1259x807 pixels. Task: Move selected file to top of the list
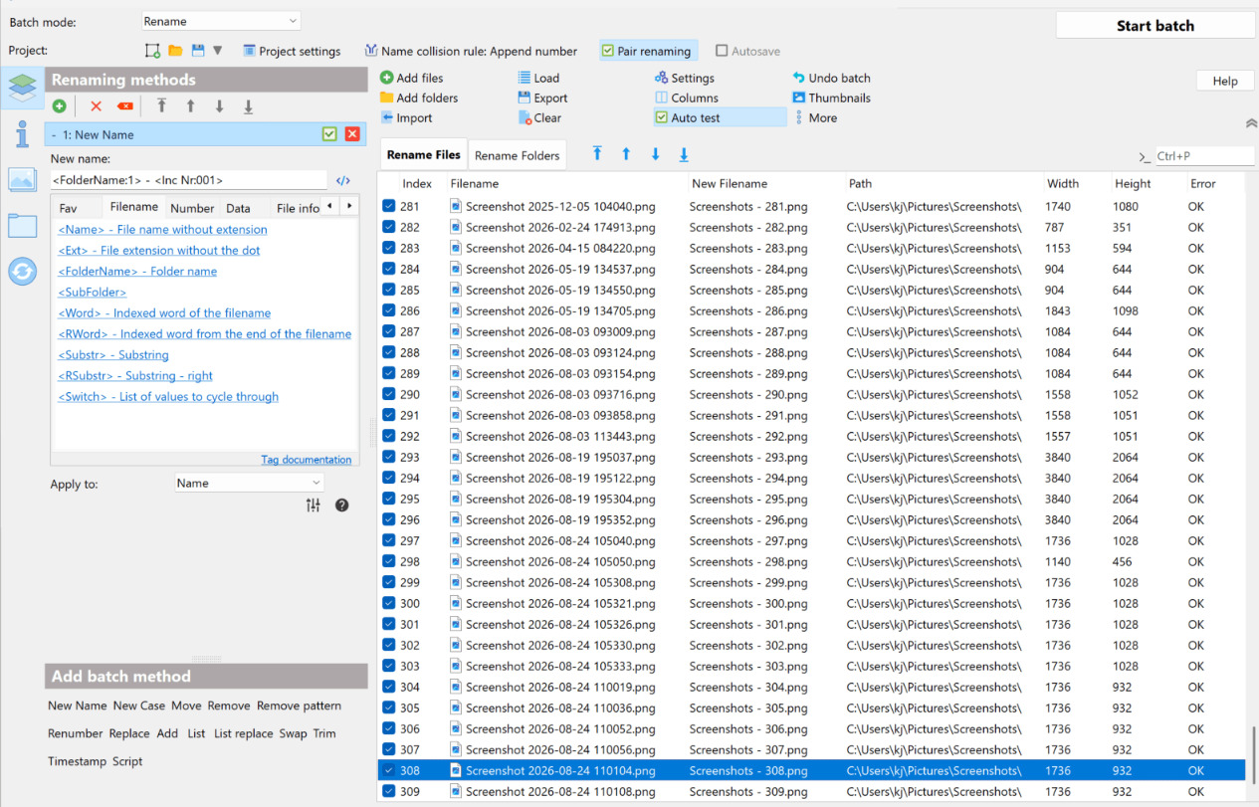[597, 154]
